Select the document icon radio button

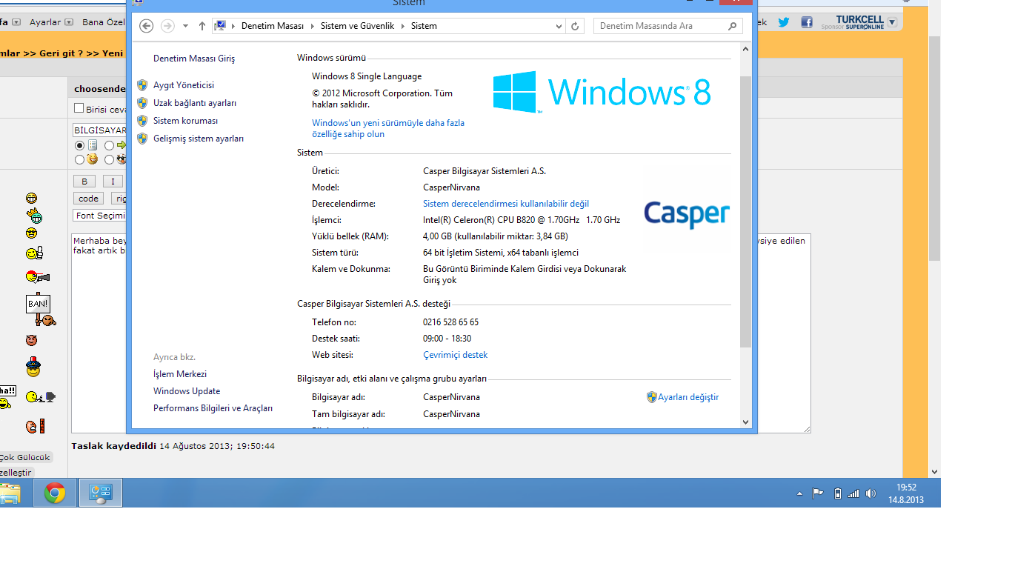point(80,145)
